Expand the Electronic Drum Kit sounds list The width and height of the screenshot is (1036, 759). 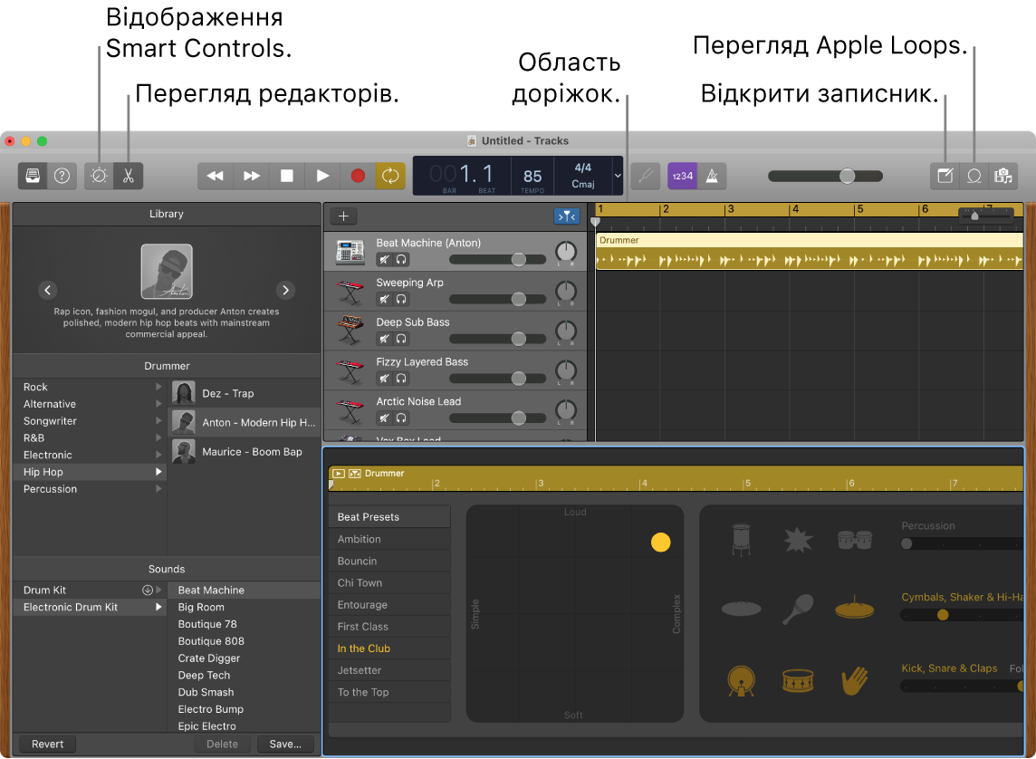coord(158,607)
